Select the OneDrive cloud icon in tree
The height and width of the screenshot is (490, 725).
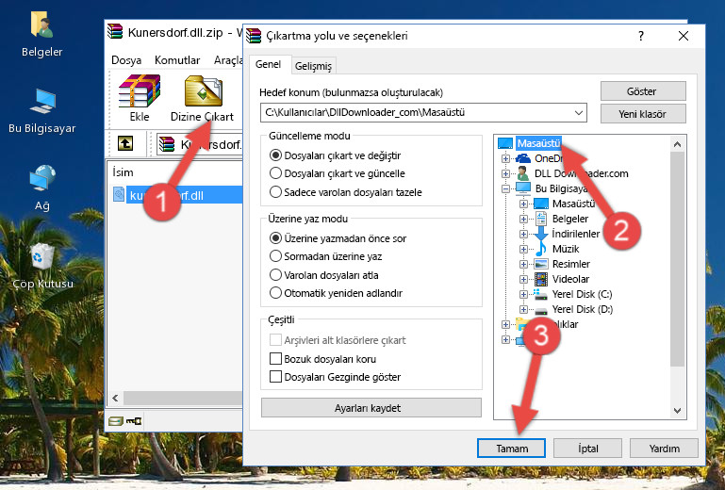click(523, 158)
